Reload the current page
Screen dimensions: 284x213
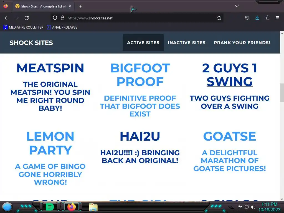27,18
